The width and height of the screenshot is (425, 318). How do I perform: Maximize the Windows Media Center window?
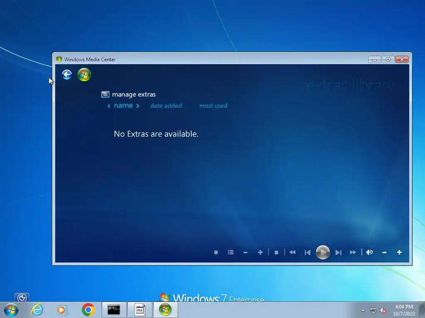click(388, 60)
